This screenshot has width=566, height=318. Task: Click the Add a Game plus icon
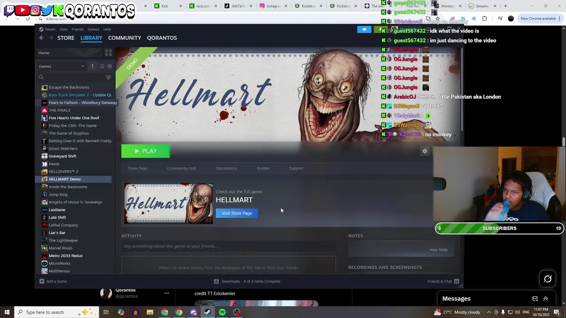[42, 281]
